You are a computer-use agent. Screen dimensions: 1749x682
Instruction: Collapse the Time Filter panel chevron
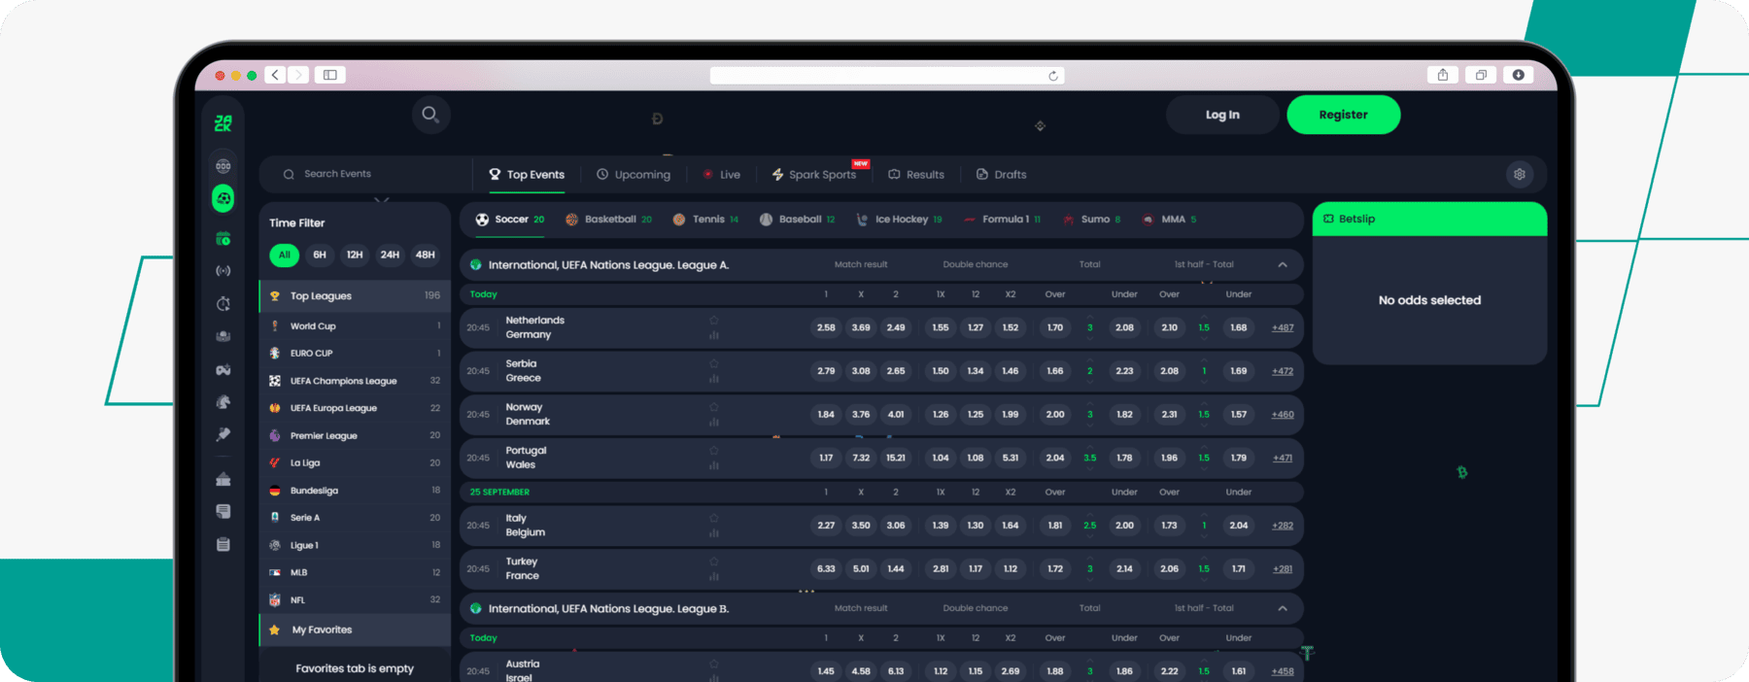[382, 200]
